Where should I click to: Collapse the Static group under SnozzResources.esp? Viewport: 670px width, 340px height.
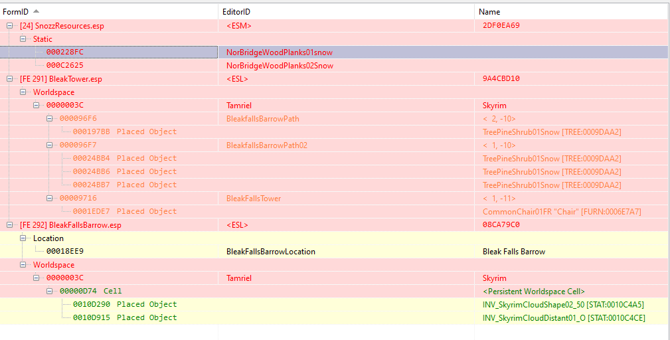tap(23, 39)
